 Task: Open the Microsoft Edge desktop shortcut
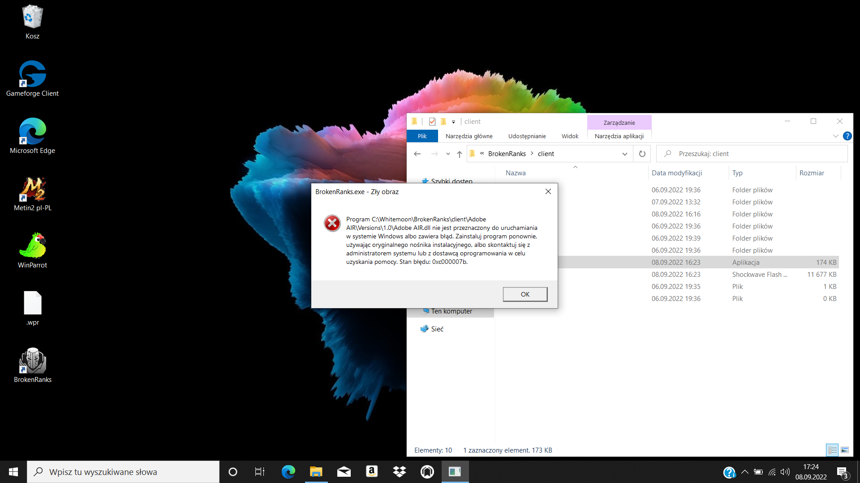(32, 136)
